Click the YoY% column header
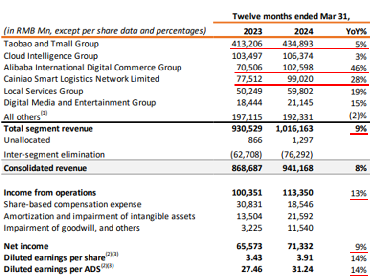The image size is (383, 279). [356, 31]
